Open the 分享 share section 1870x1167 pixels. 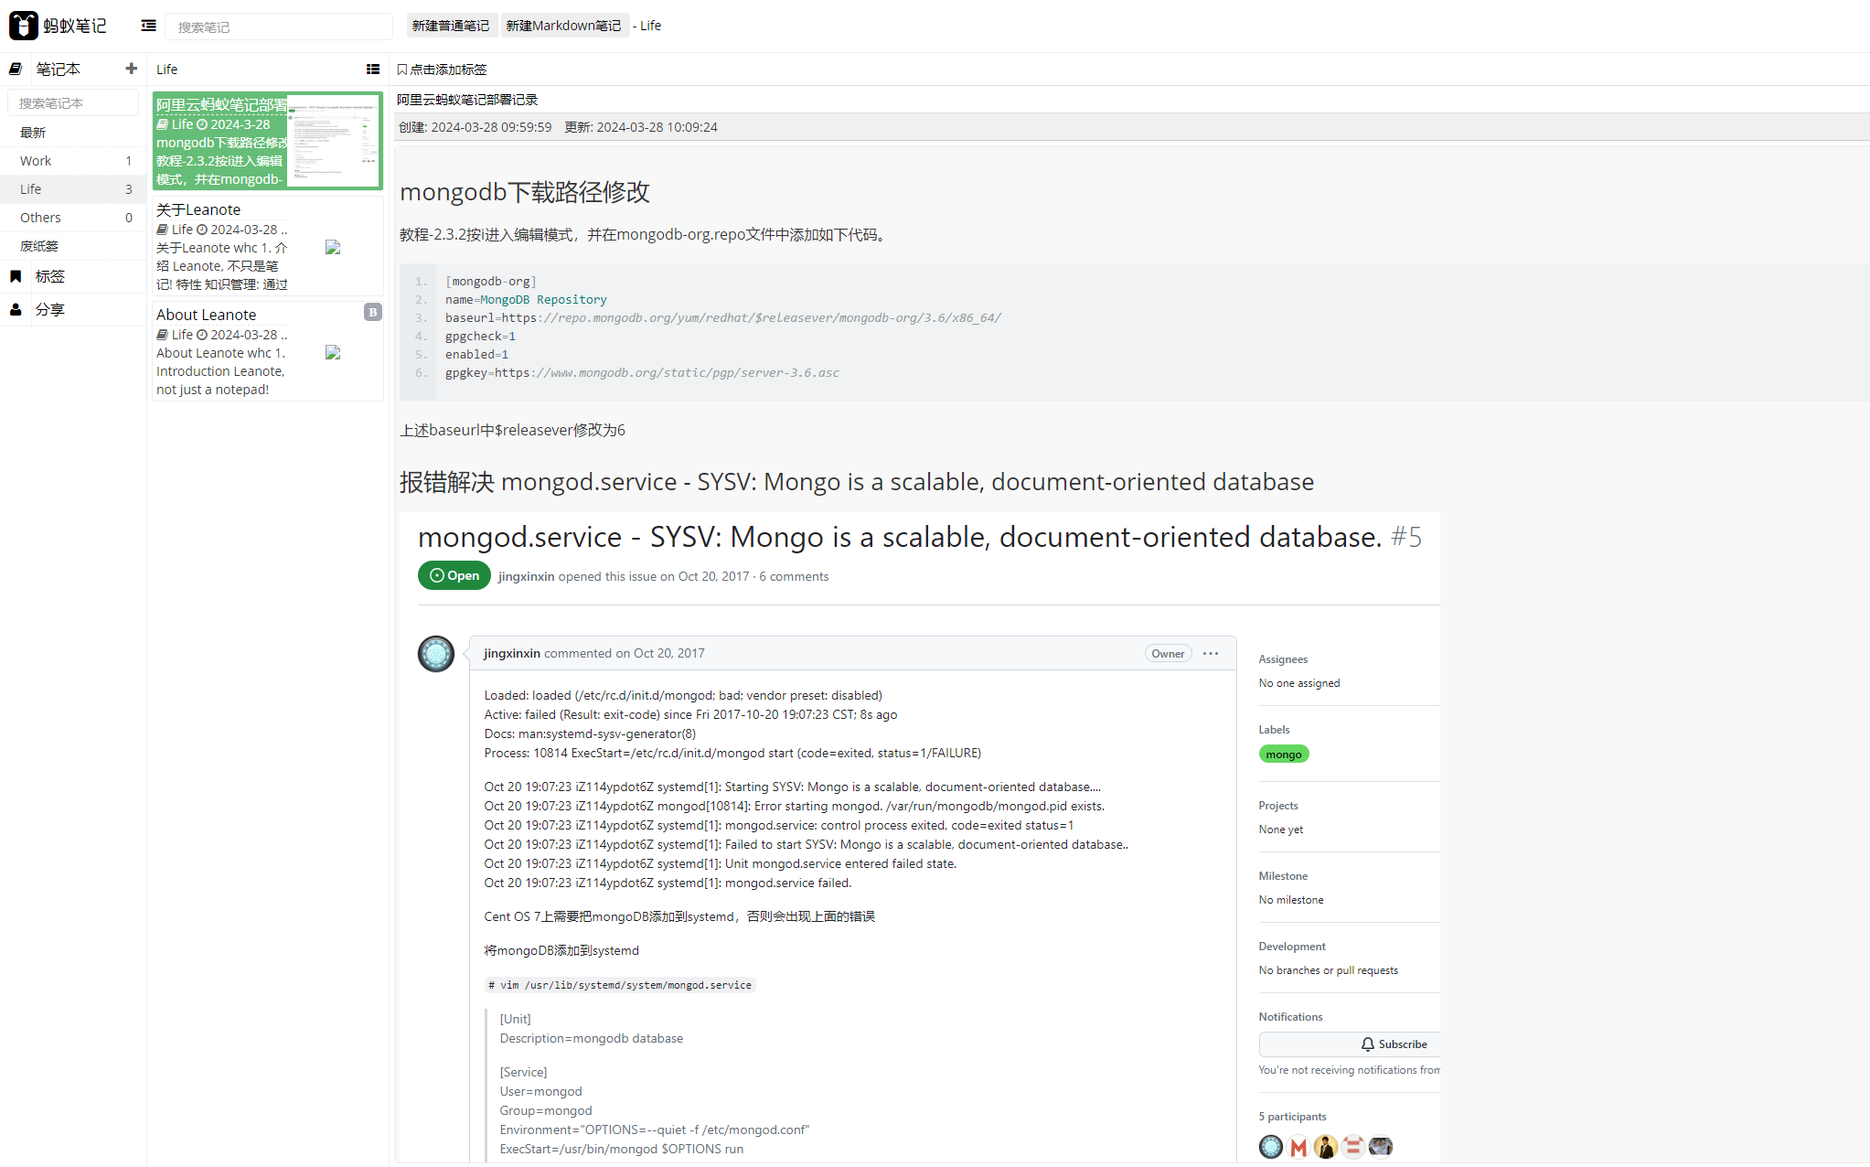(x=49, y=310)
